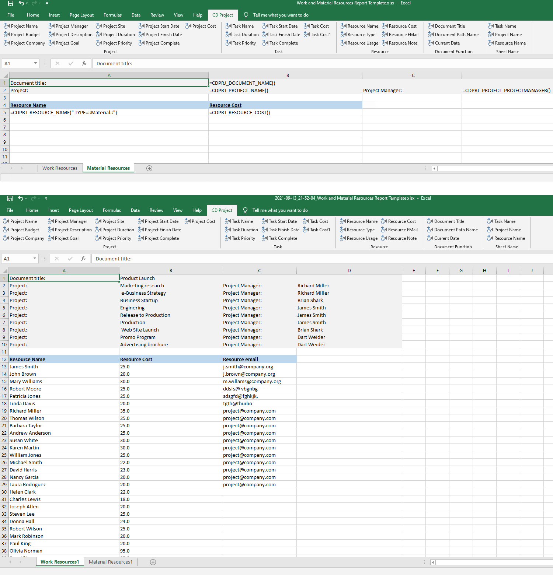
Task: Add a new sheet next to Material Resources1 tab
Action: 153,562
